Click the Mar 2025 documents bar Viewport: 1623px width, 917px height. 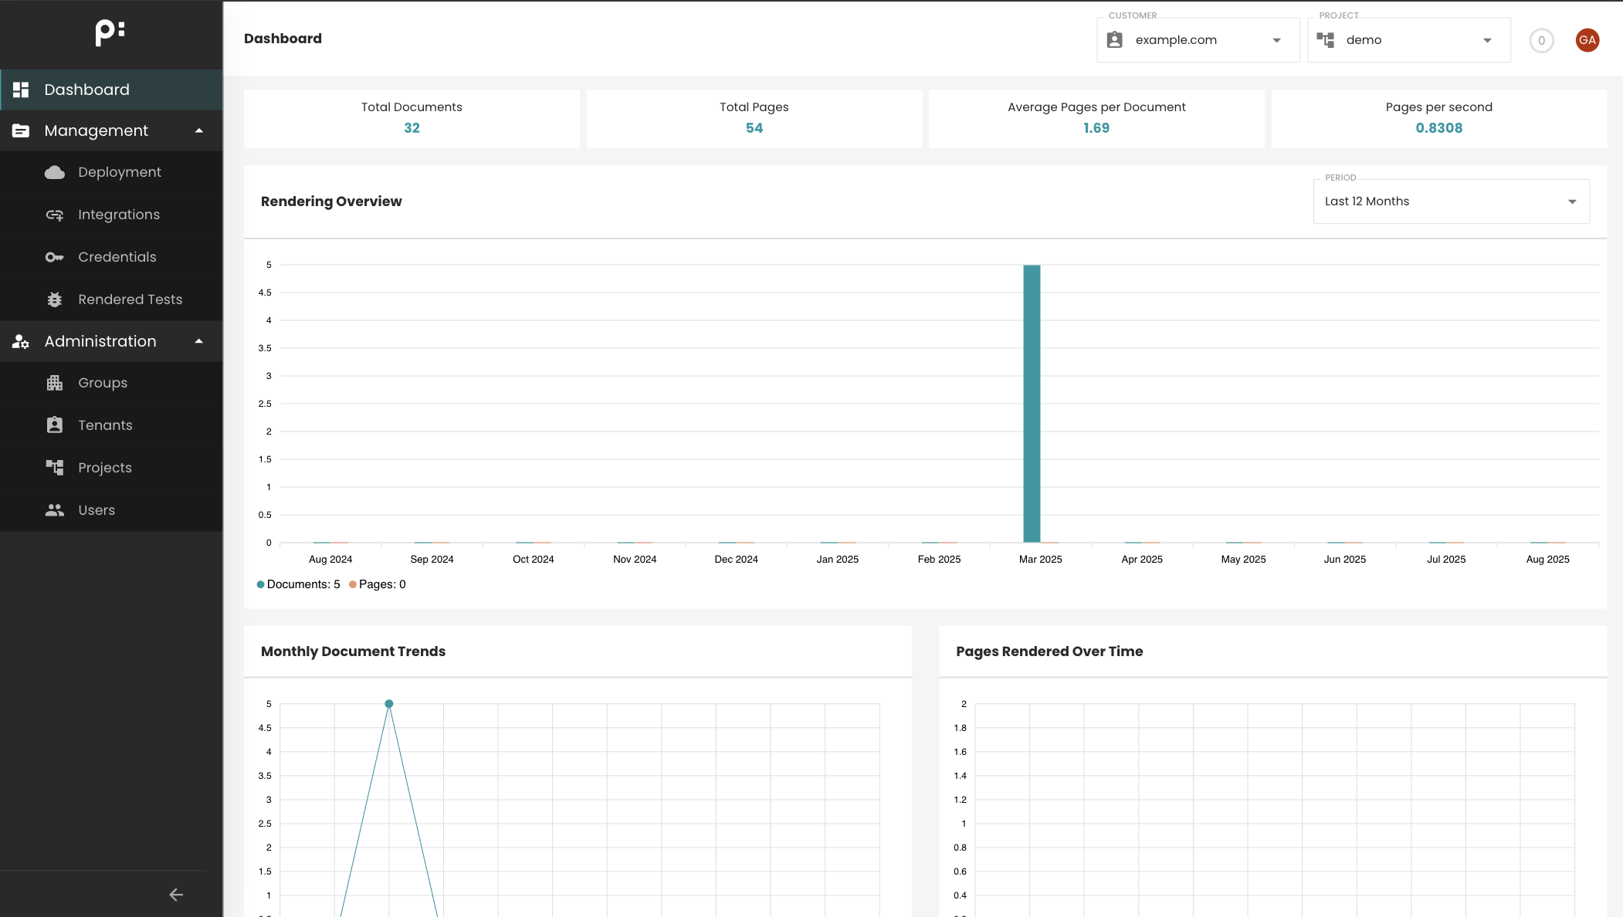click(x=1032, y=404)
